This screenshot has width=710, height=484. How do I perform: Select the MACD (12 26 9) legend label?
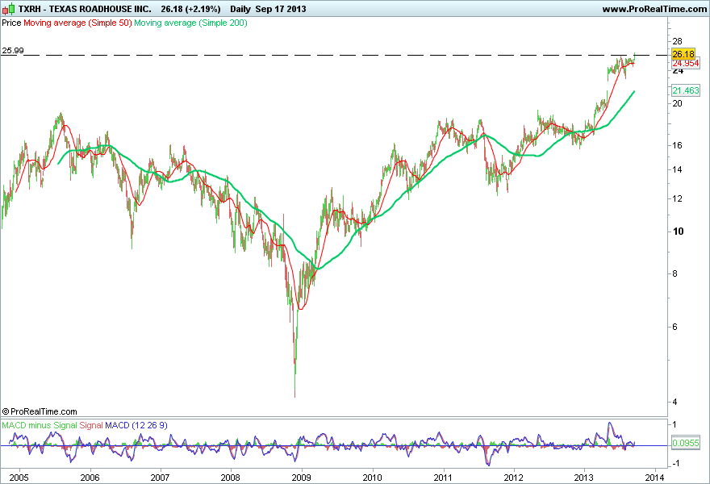pos(136,425)
